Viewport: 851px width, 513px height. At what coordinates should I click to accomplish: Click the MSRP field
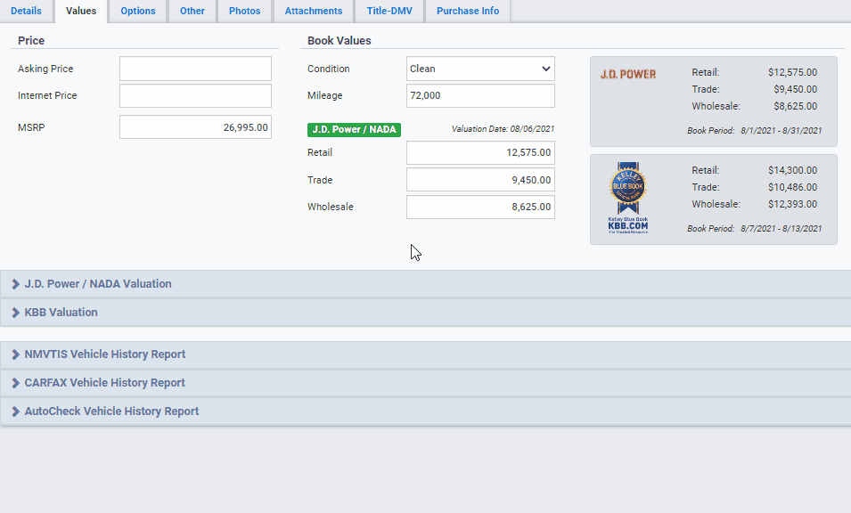coord(195,127)
